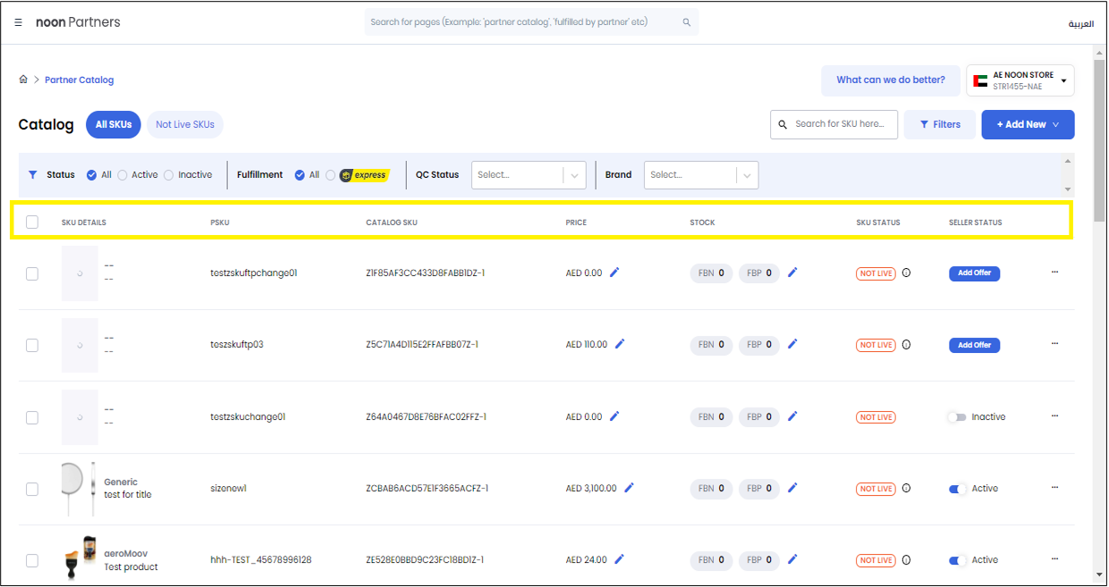This screenshot has width=1109, height=587.
Task: Enable the inactive testzskuchange01 seller toggle
Action: [x=957, y=417]
